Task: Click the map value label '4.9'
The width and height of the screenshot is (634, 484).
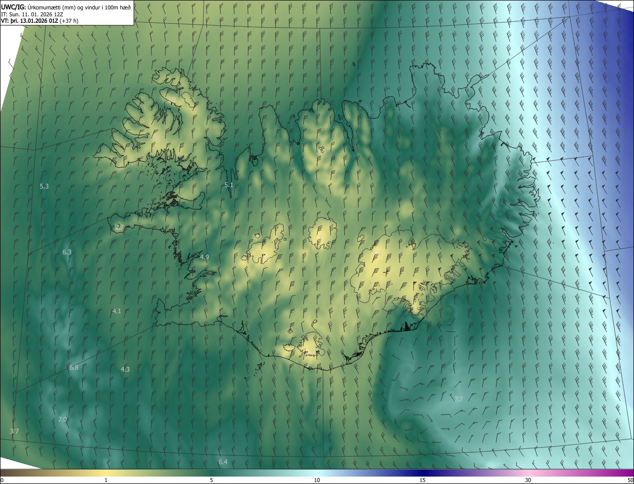Action: (x=205, y=257)
